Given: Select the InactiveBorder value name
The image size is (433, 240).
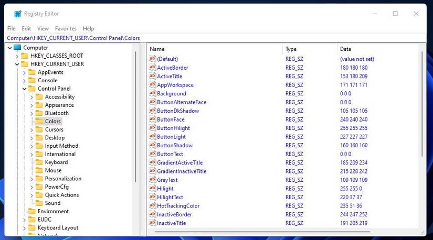Looking at the screenshot, I should [x=174, y=214].
